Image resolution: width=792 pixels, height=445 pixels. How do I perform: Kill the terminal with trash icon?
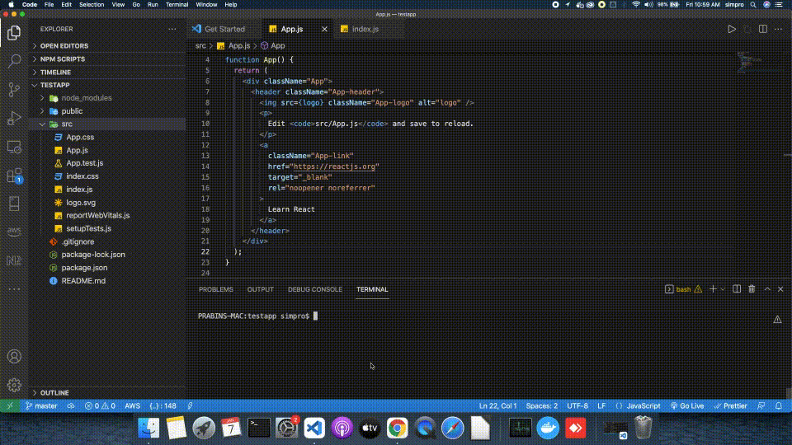click(752, 289)
